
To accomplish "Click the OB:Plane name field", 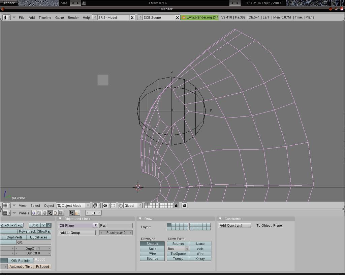I will [x=76, y=225].
